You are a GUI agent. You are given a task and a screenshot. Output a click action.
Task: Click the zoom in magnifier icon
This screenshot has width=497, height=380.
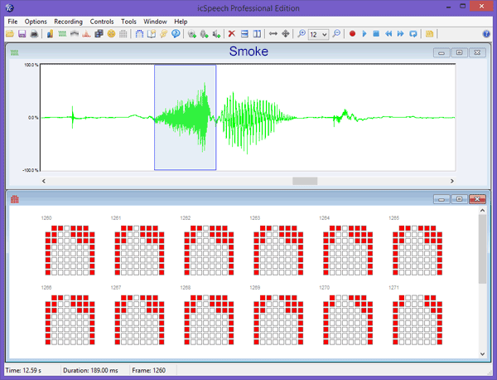(301, 34)
